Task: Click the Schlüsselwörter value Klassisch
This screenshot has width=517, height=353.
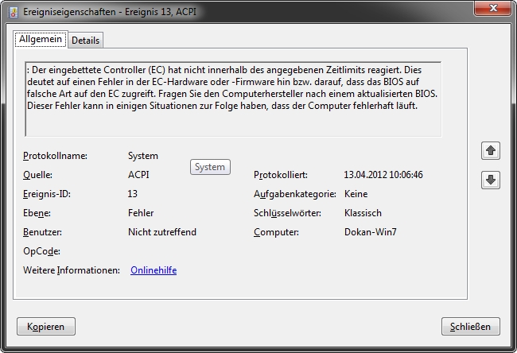Action: [x=363, y=213]
